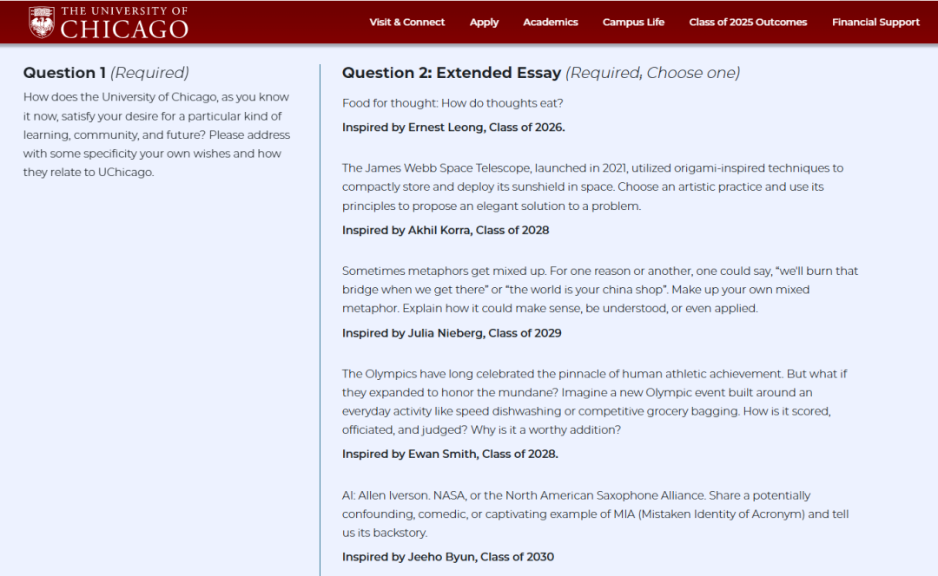Open Financial Support navigation link
The image size is (938, 576).
(875, 22)
